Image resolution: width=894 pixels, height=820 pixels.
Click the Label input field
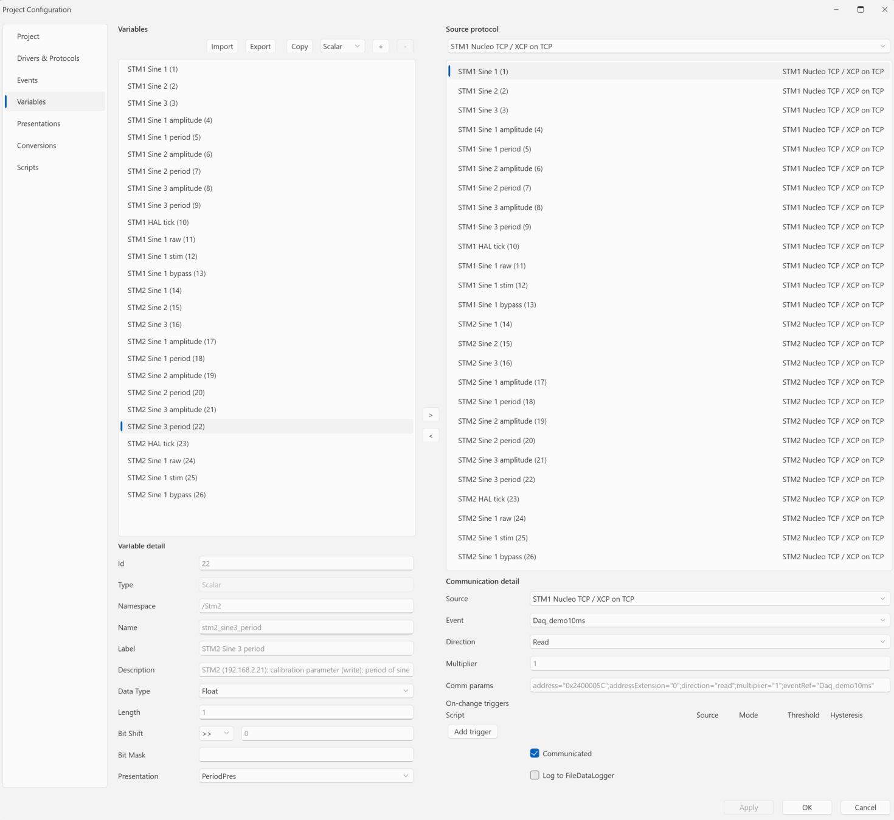tap(306, 649)
